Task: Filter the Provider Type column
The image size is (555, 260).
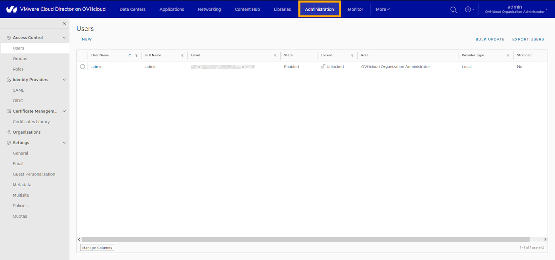Action: pos(508,56)
